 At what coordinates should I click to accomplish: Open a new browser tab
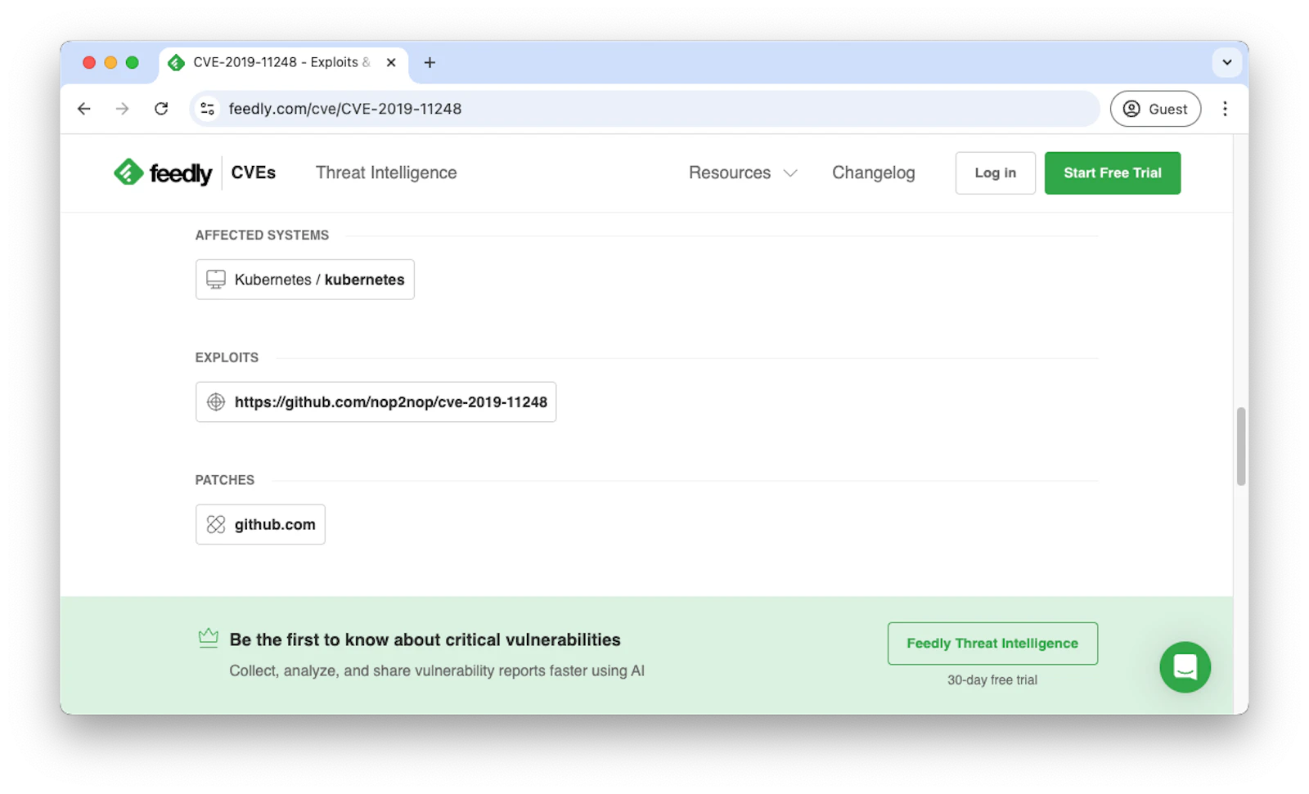430,62
